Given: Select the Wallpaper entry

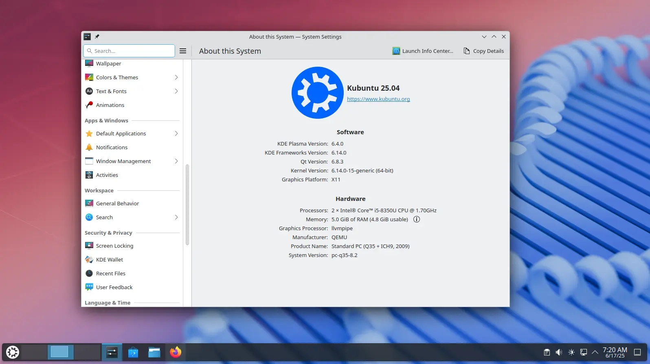Looking at the screenshot, I should click(x=132, y=63).
